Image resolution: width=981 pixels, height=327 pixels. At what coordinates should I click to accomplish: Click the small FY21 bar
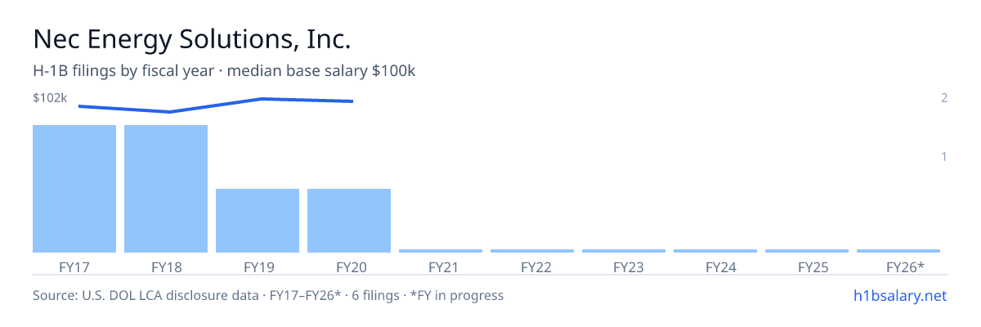pyautogui.click(x=441, y=251)
